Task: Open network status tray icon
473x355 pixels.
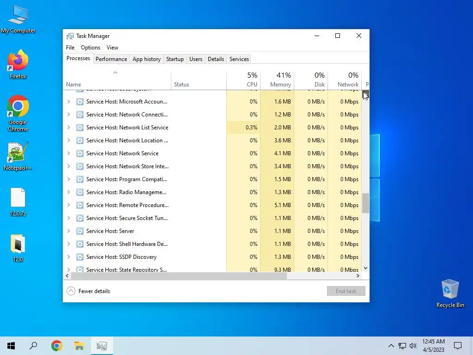Action: coord(402,346)
